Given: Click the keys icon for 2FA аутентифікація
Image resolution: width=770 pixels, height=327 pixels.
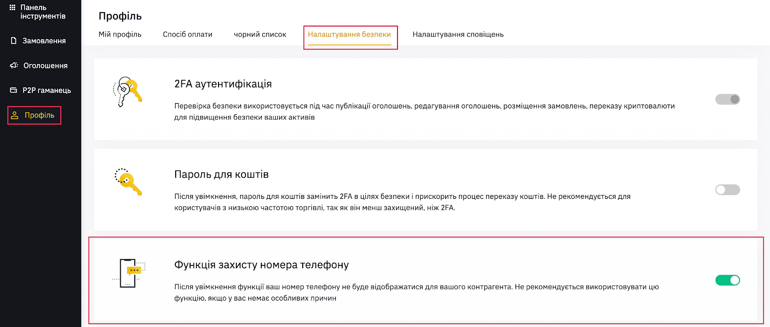Looking at the screenshot, I should pos(128,92).
